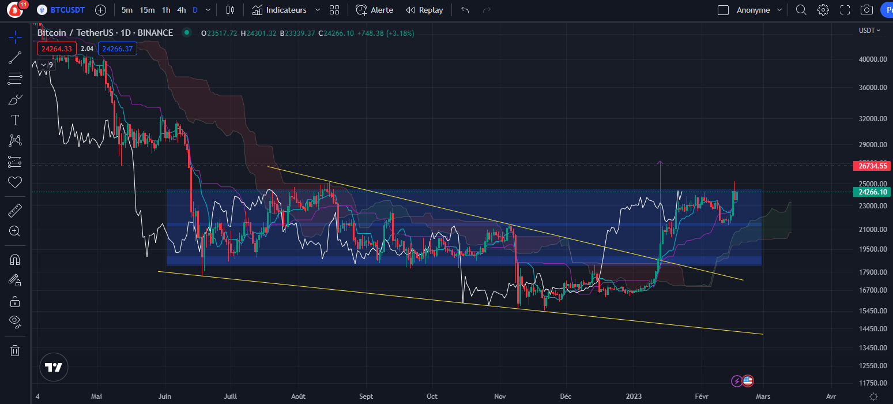
Task: Take a chart snapshot with the camera icon
Action: click(866, 10)
